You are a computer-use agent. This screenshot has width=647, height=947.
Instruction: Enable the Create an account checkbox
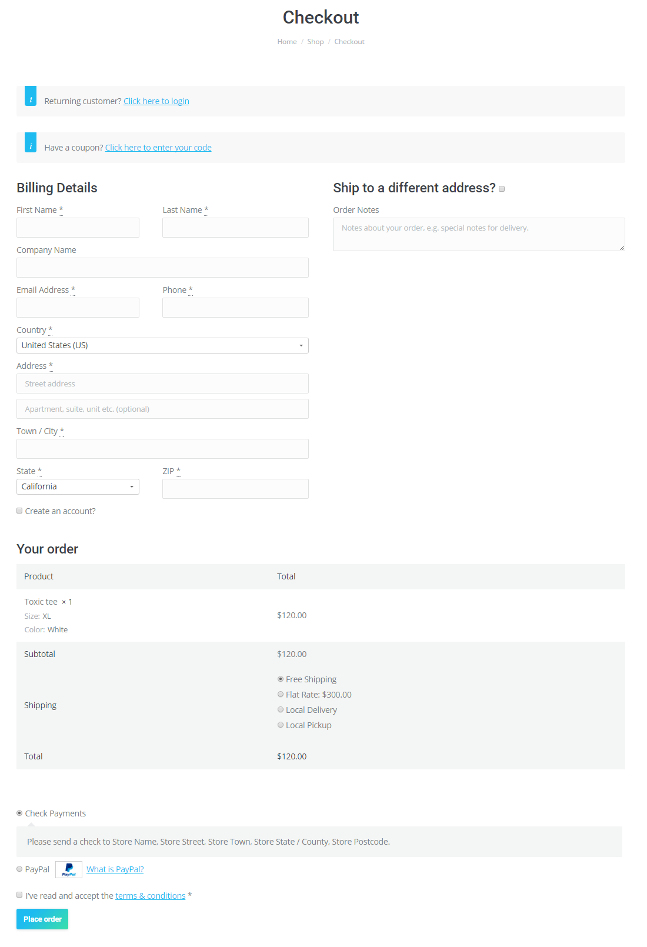(19, 511)
